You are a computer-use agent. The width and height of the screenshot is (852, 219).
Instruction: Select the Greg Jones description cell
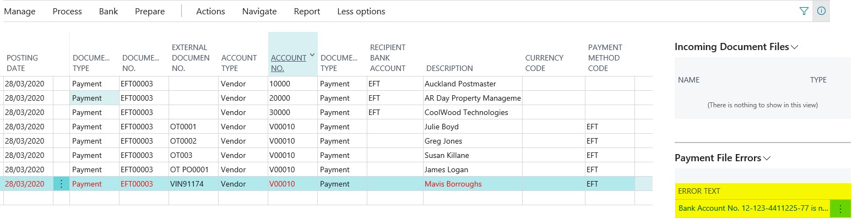click(x=472, y=141)
